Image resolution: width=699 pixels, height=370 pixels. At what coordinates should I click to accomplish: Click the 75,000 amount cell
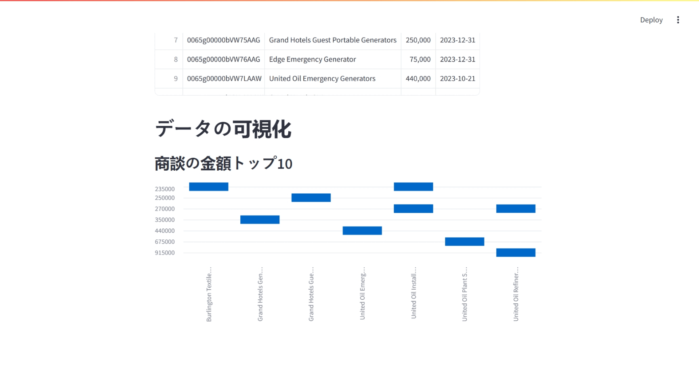coord(418,59)
